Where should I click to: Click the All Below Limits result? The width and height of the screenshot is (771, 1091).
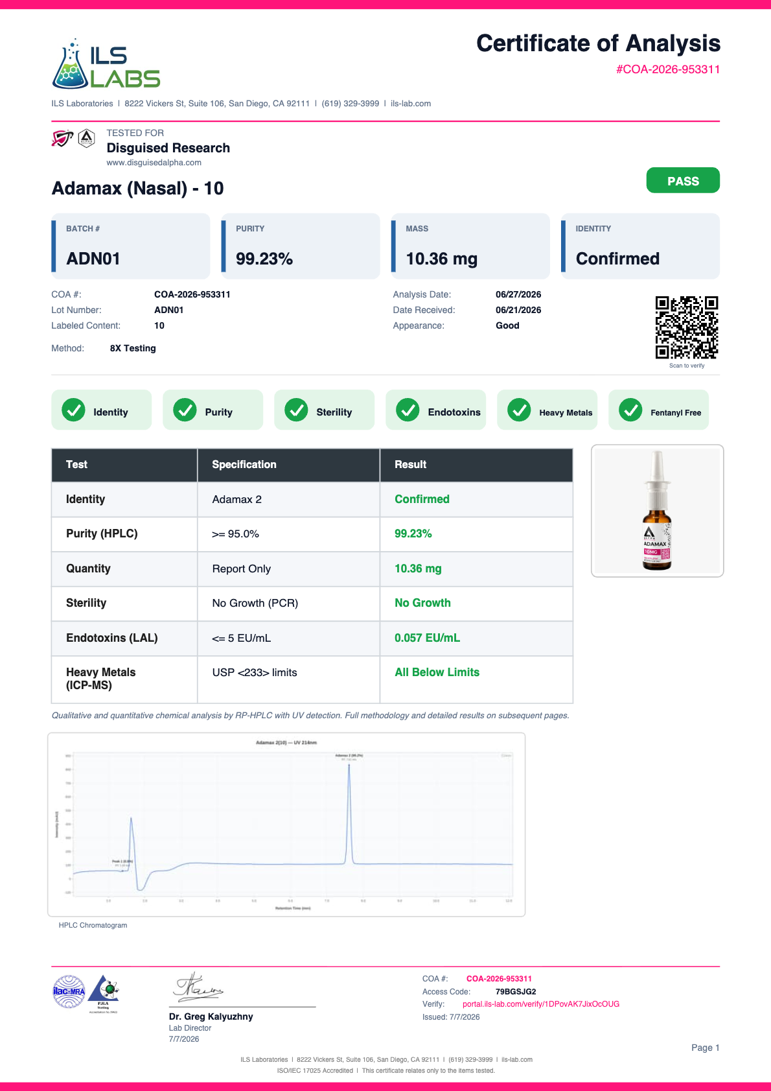point(437,672)
